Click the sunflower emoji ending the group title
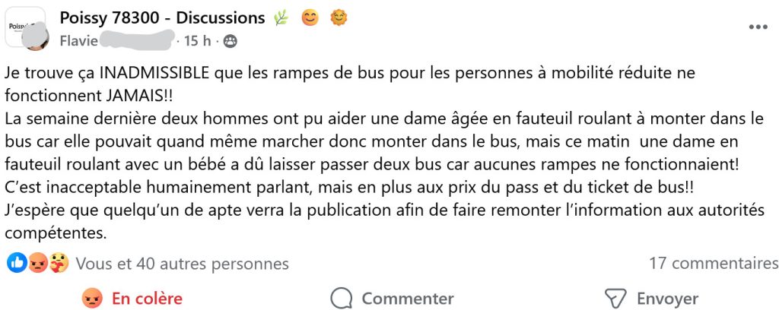This screenshot has height=310, width=779. coord(339,18)
